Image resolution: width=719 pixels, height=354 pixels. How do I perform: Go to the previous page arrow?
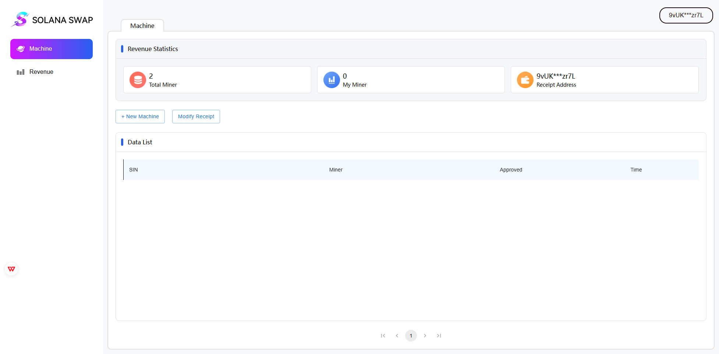coord(397,336)
